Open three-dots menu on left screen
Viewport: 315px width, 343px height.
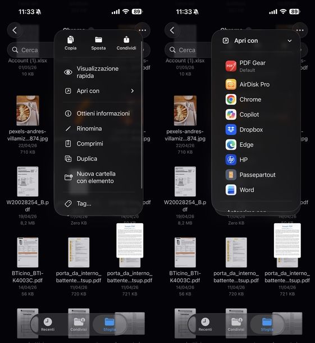(143, 30)
